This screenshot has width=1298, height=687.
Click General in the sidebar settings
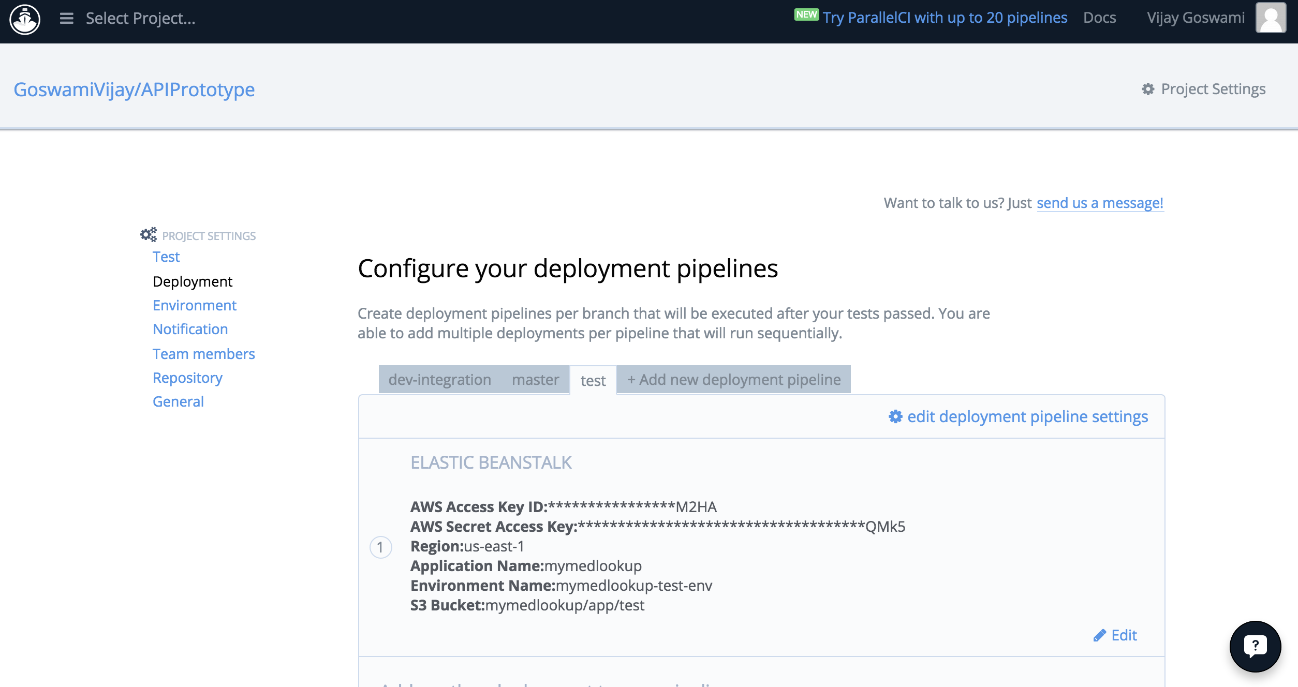[x=177, y=400]
